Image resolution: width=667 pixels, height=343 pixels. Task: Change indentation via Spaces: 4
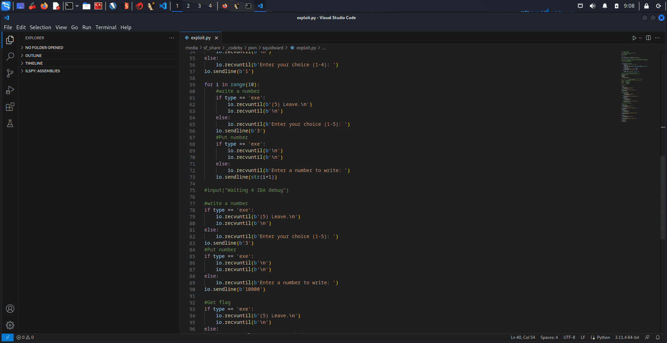tap(549, 337)
